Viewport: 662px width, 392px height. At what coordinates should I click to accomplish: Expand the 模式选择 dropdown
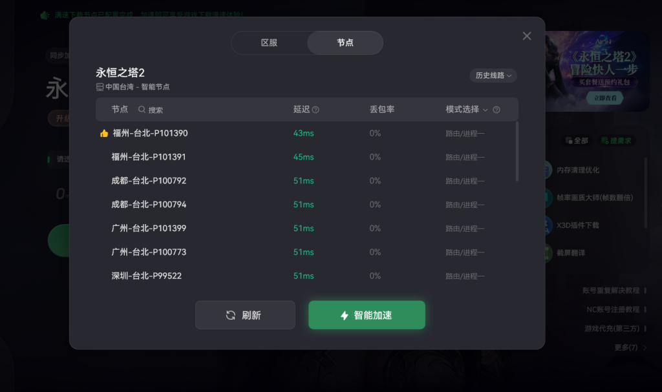click(x=467, y=110)
